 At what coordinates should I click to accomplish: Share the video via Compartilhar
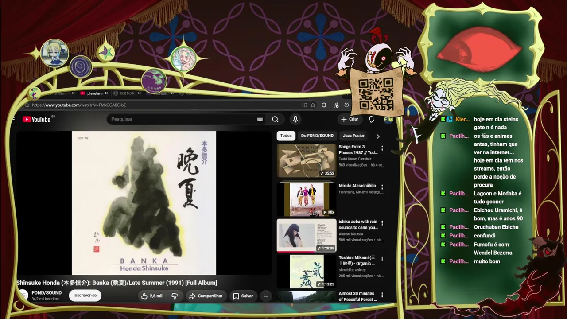[206, 296]
